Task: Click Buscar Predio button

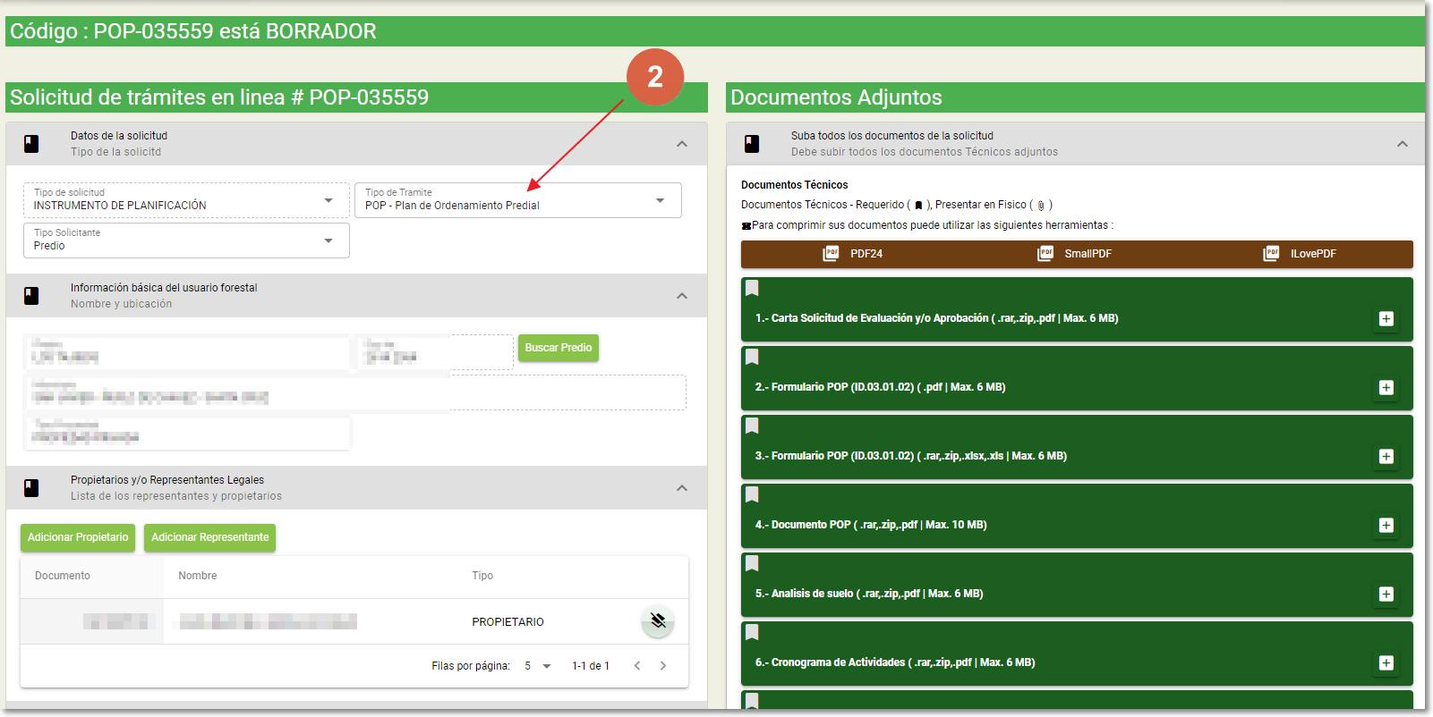Action: (x=558, y=348)
